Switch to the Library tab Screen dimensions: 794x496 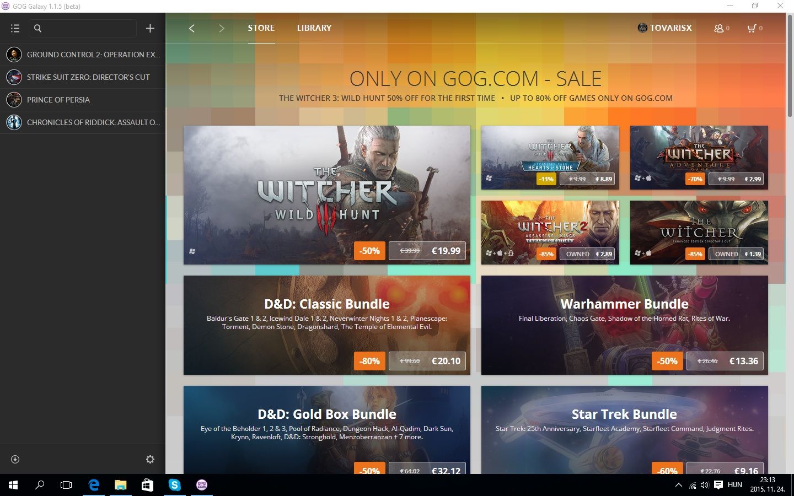coord(314,28)
